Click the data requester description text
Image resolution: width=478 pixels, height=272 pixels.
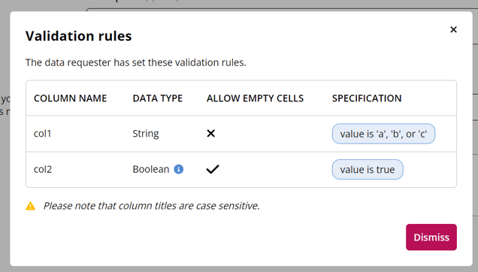click(x=136, y=62)
